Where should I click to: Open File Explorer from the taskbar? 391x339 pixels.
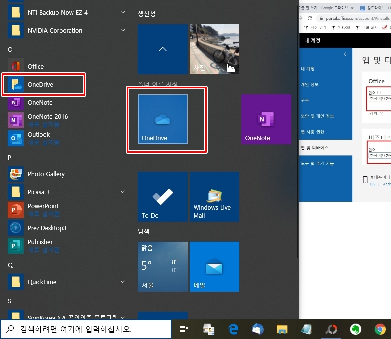point(282,329)
